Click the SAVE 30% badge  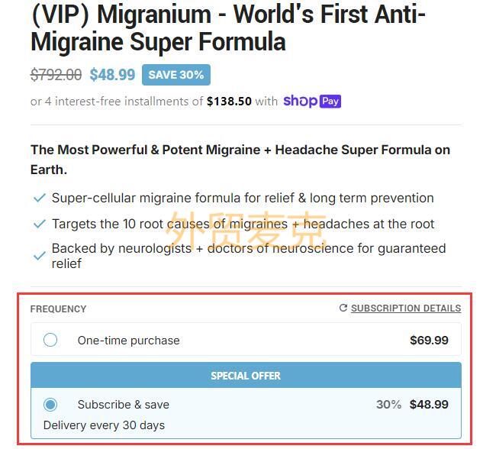(176, 75)
